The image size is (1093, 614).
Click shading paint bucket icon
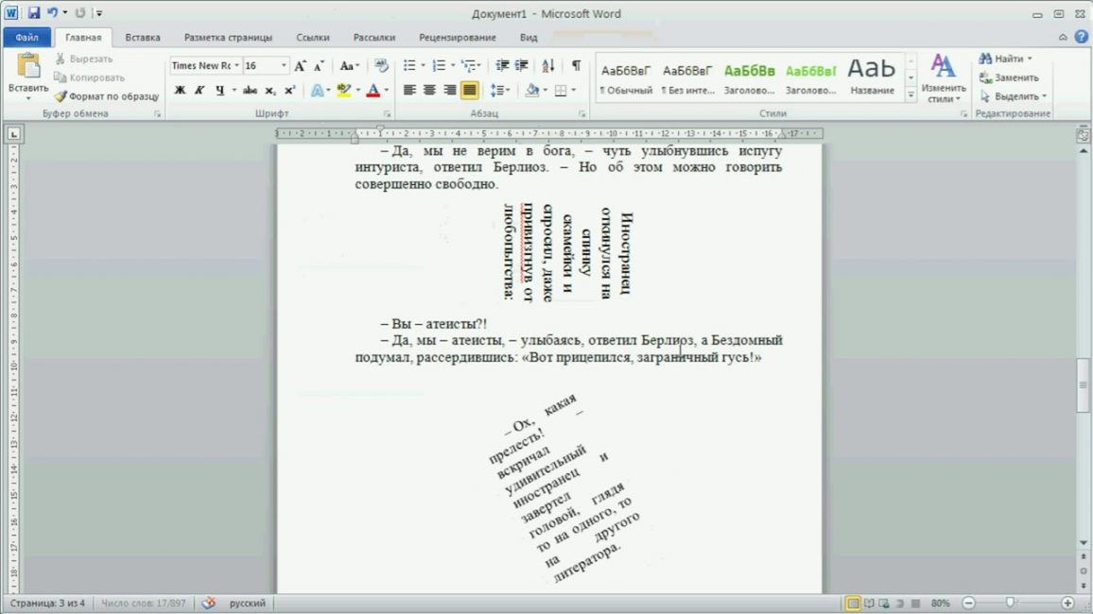tap(532, 90)
